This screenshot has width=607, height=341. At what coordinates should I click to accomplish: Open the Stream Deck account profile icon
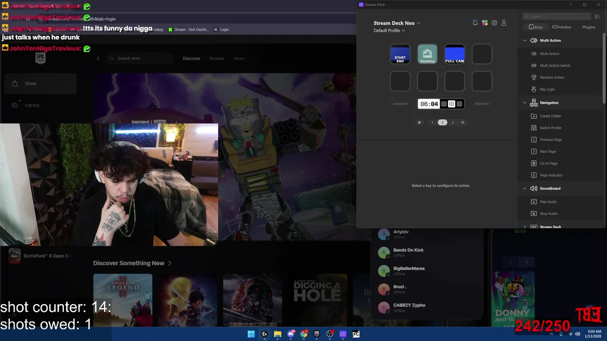pos(504,23)
